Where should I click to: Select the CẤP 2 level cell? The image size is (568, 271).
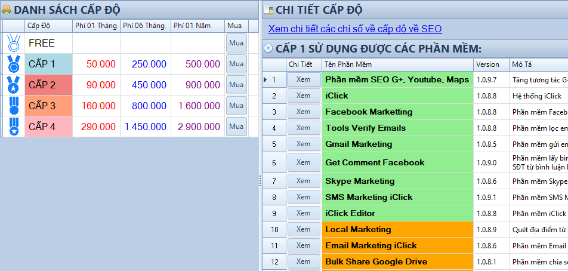coord(48,85)
